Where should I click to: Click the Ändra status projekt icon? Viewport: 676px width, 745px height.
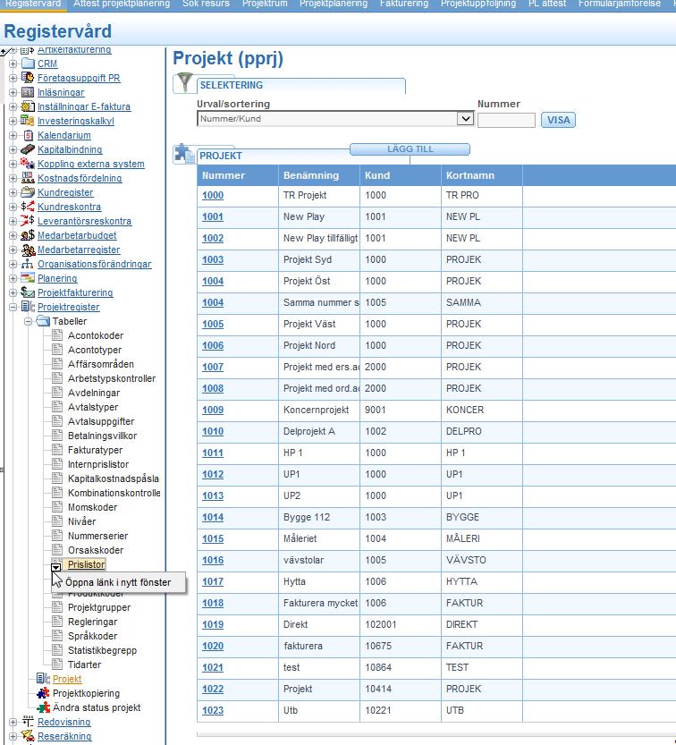coord(43,707)
